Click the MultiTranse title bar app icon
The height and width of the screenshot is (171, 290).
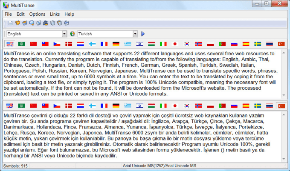6,5
